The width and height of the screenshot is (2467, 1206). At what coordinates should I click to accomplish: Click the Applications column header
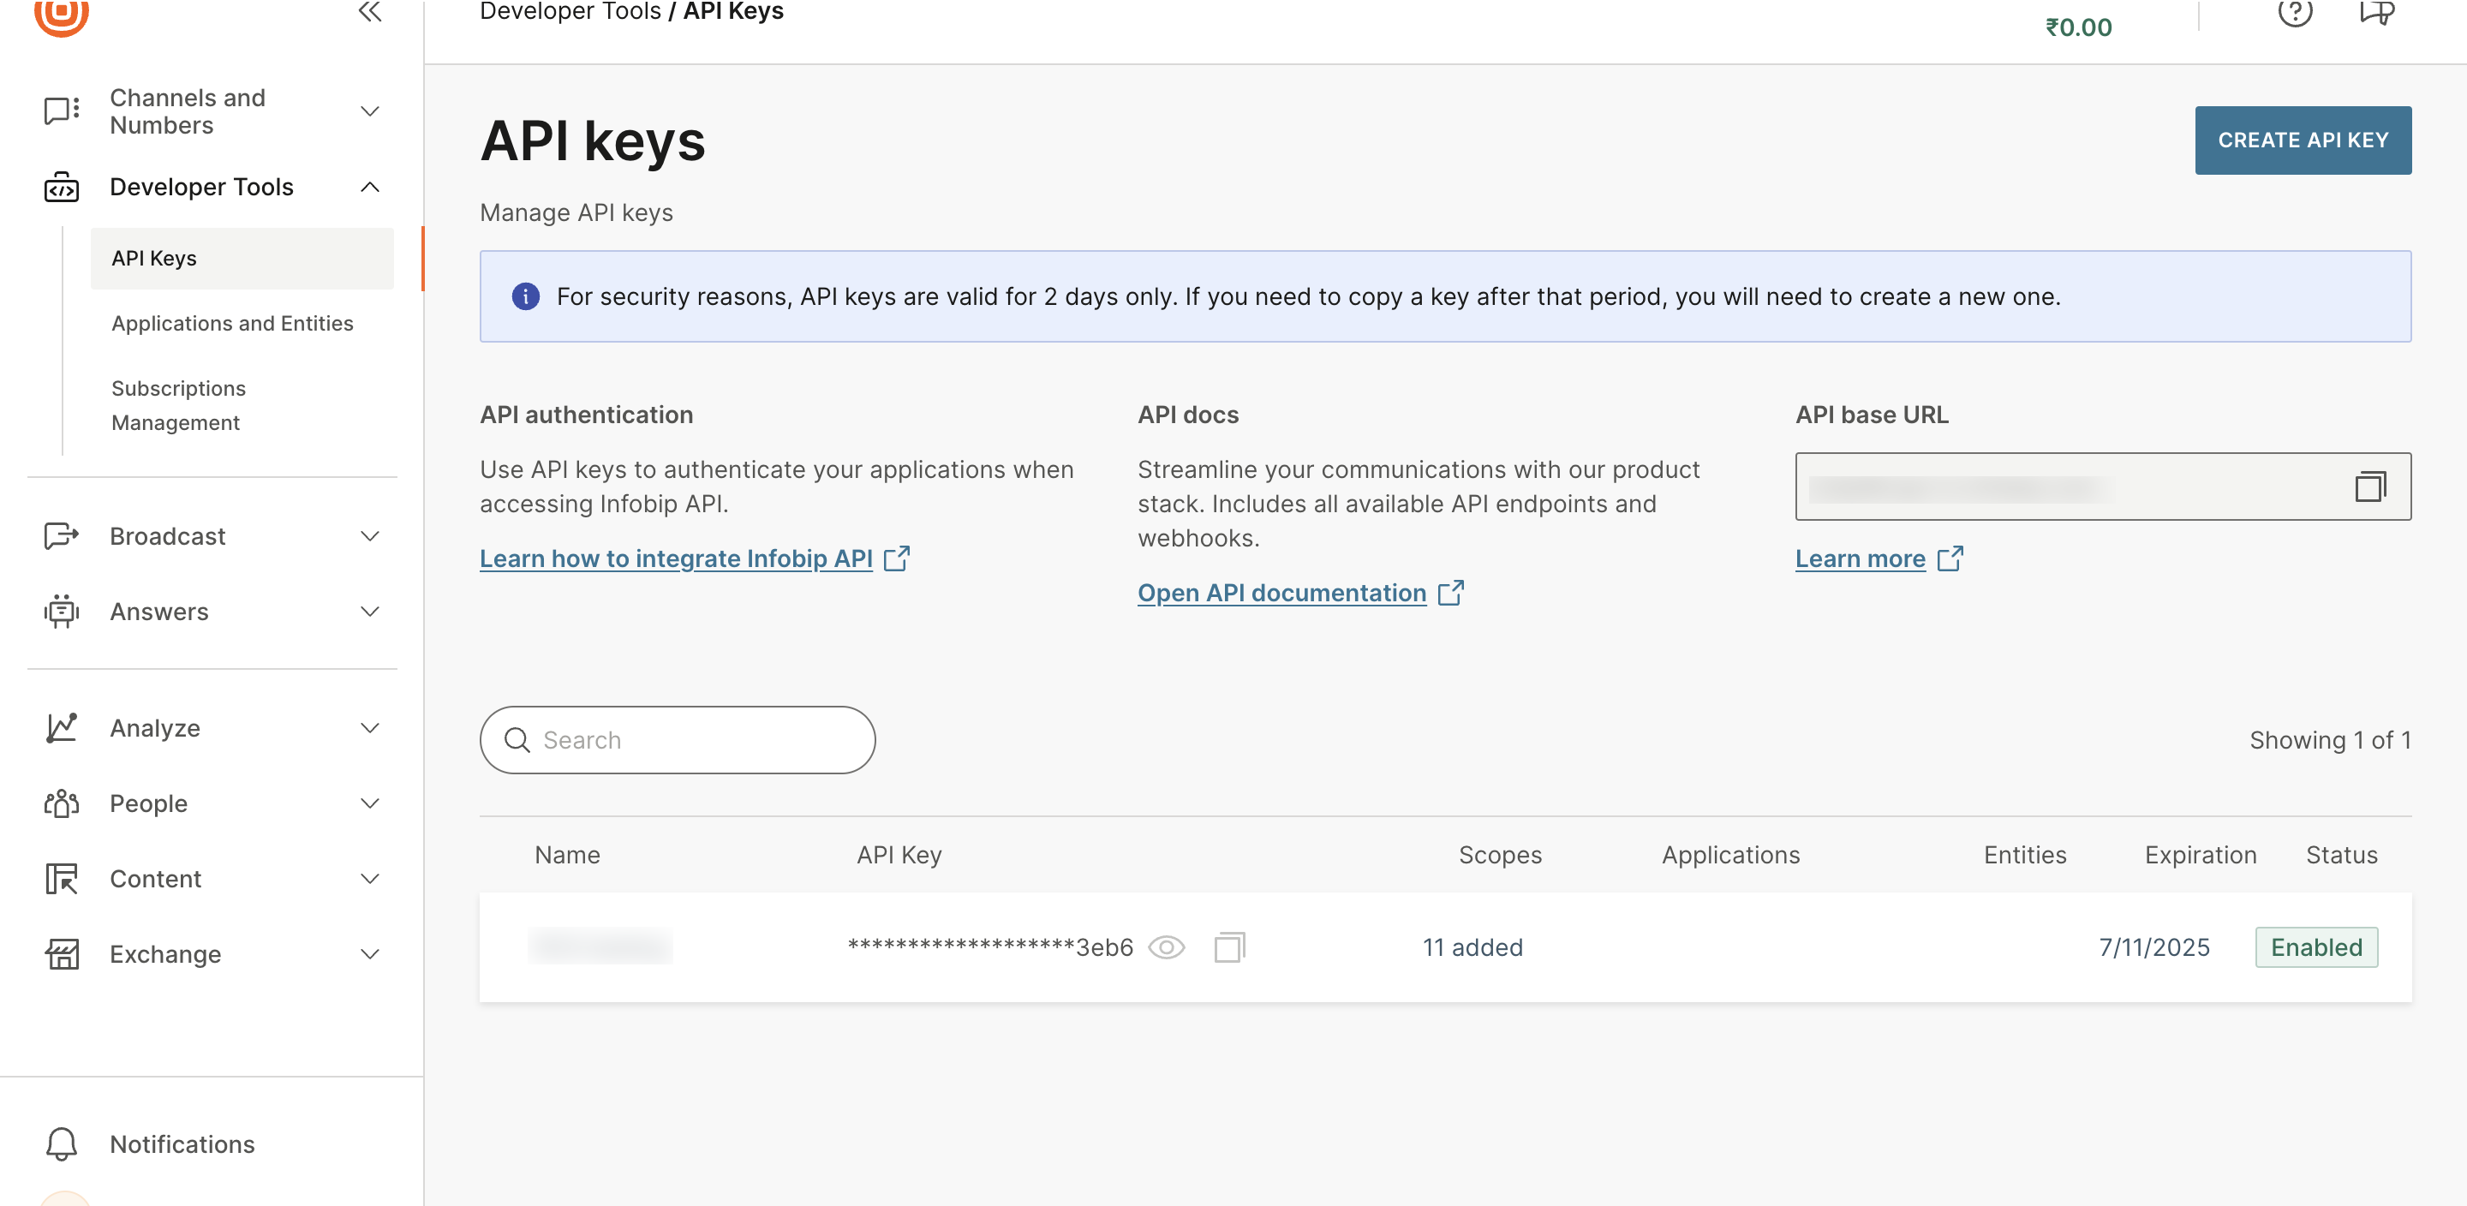1730,856
